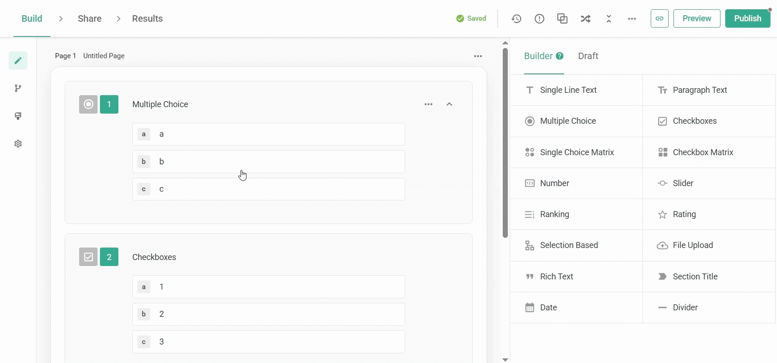
Task: Open Page 1 more options menu
Action: pyautogui.click(x=478, y=56)
